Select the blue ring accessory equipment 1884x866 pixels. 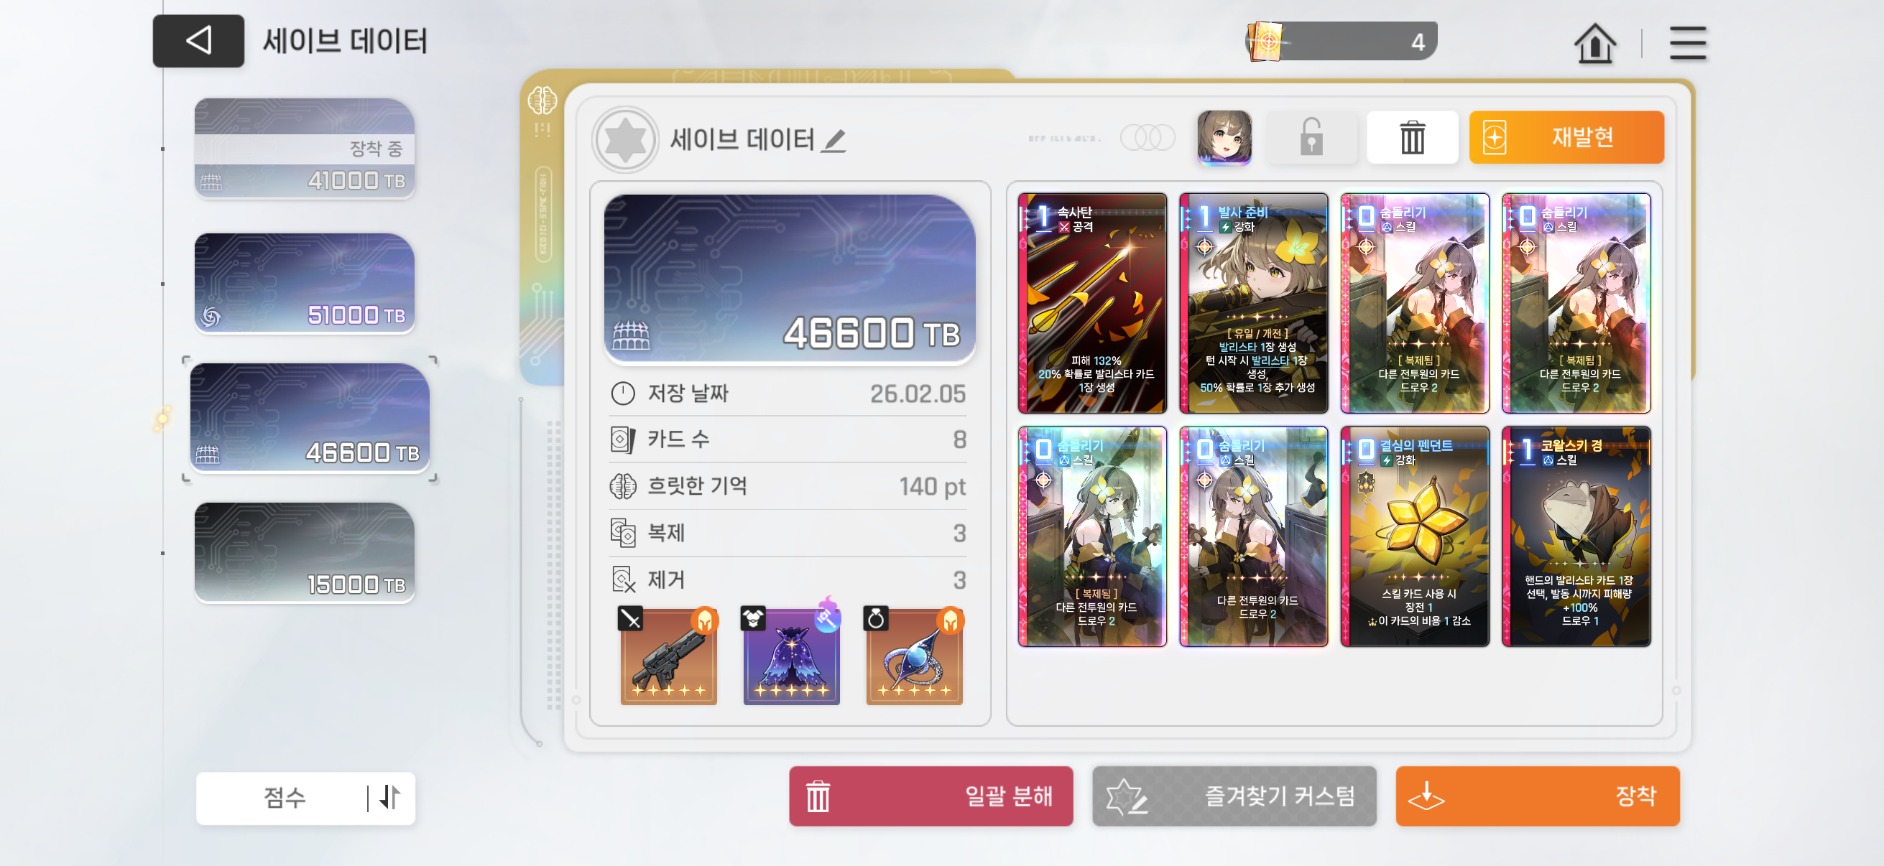[x=913, y=656]
